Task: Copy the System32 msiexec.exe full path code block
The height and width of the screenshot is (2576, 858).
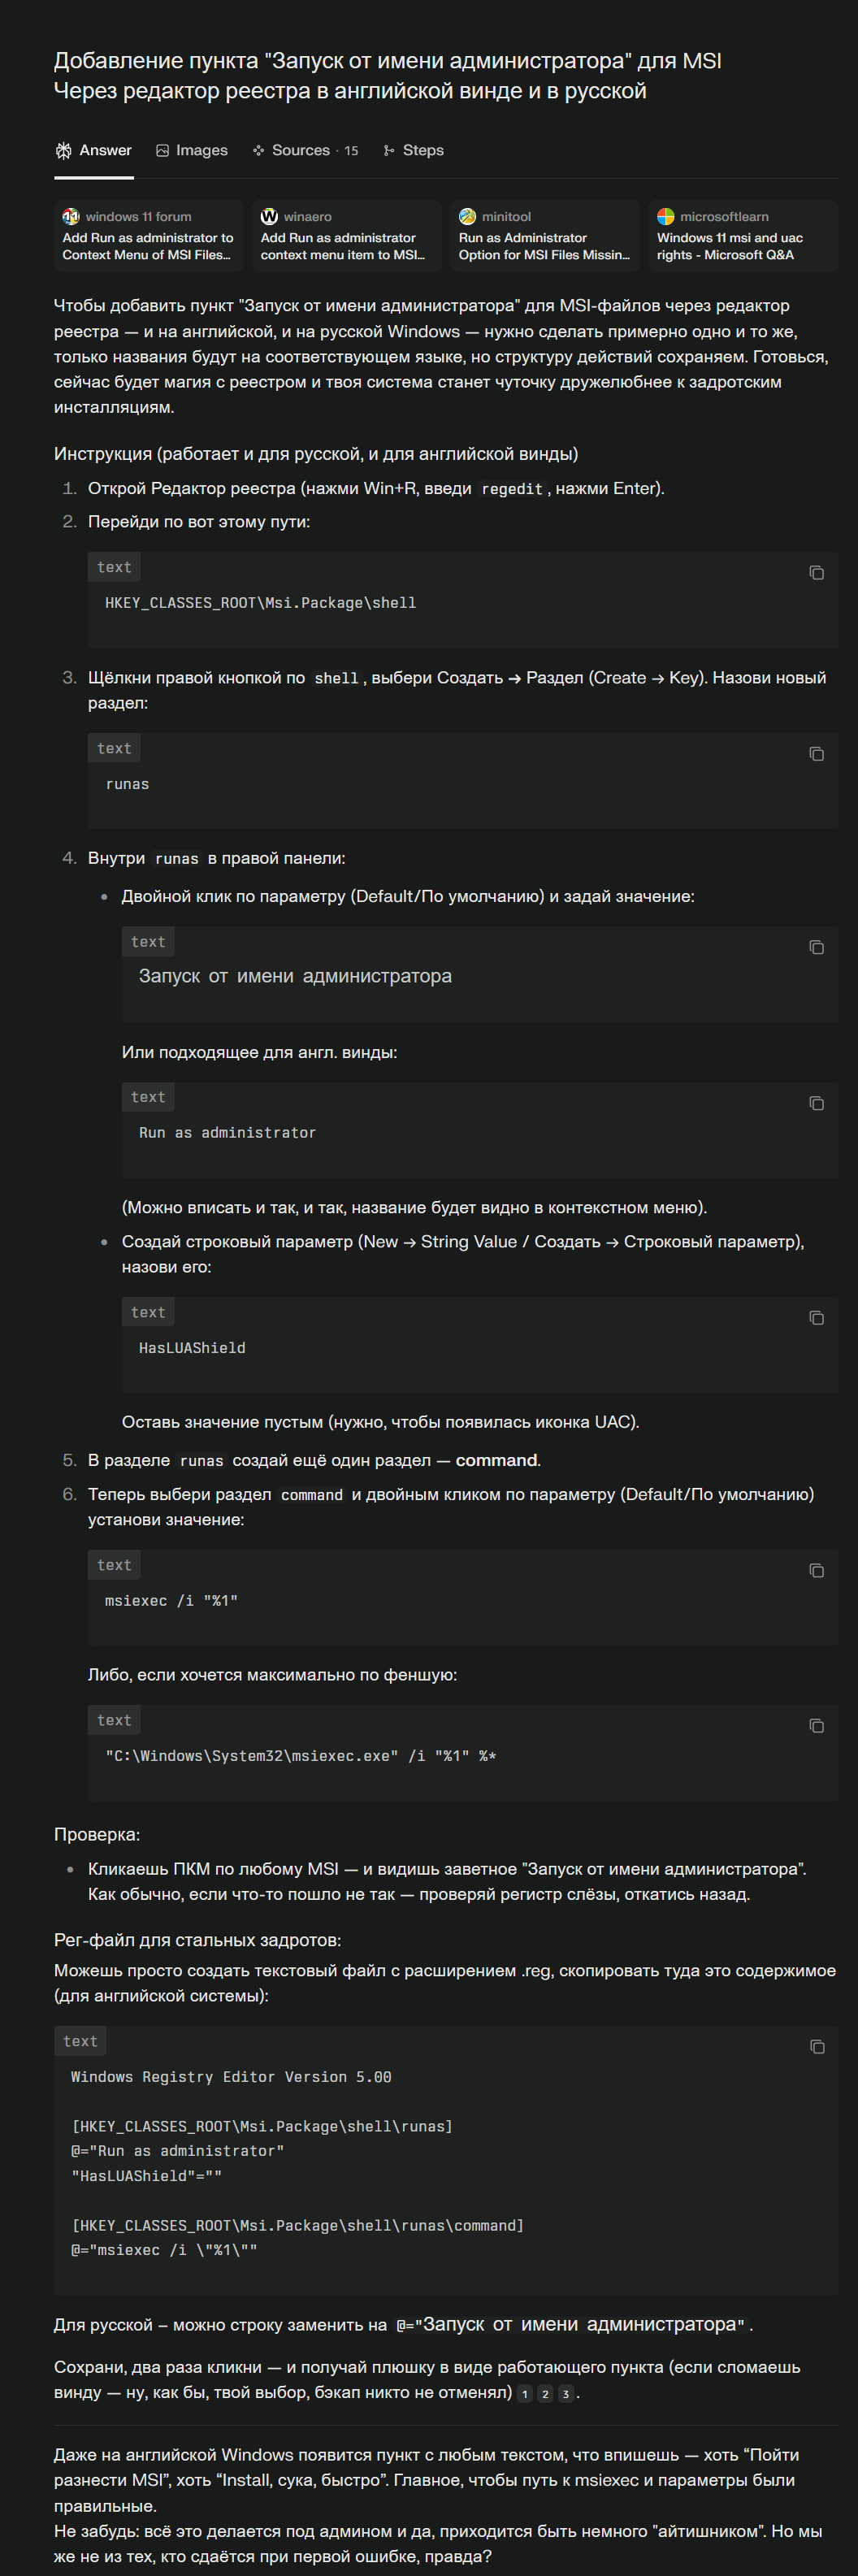Action: coord(816,1726)
